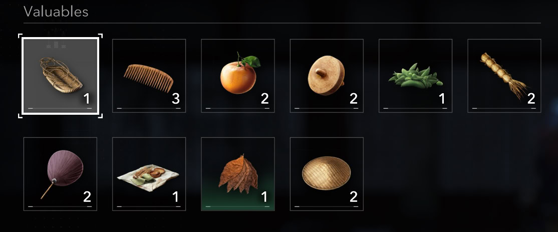Select the round woven straw hat

pos(327,174)
